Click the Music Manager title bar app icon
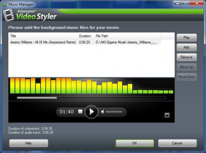This screenshot has width=206, height=153. tap(5, 5)
